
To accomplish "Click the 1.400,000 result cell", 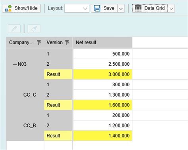I will point(103,136).
